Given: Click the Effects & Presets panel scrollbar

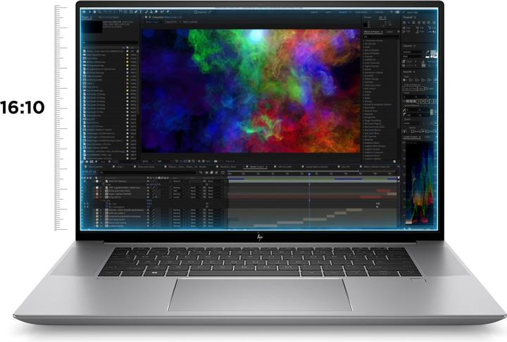Looking at the screenshot, I should tap(399, 83).
